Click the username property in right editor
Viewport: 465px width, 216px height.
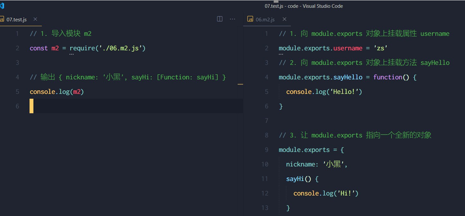[x=347, y=48]
